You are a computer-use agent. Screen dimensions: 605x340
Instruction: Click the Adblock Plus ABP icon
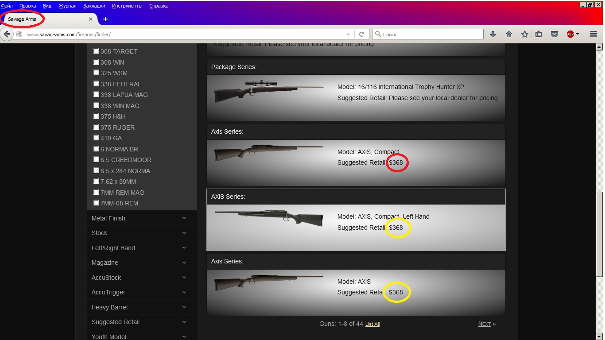[570, 34]
